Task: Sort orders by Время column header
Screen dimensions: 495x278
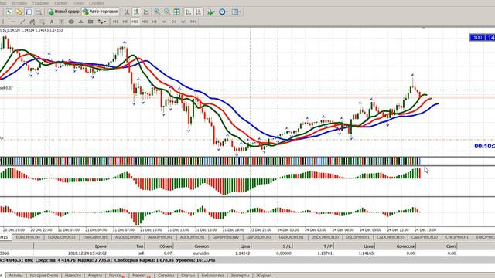Action: [x=71, y=246]
